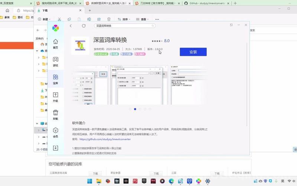Click the Share icon in File Explorer toolbar
This screenshot has width=297, height=186.
pos(99,19)
